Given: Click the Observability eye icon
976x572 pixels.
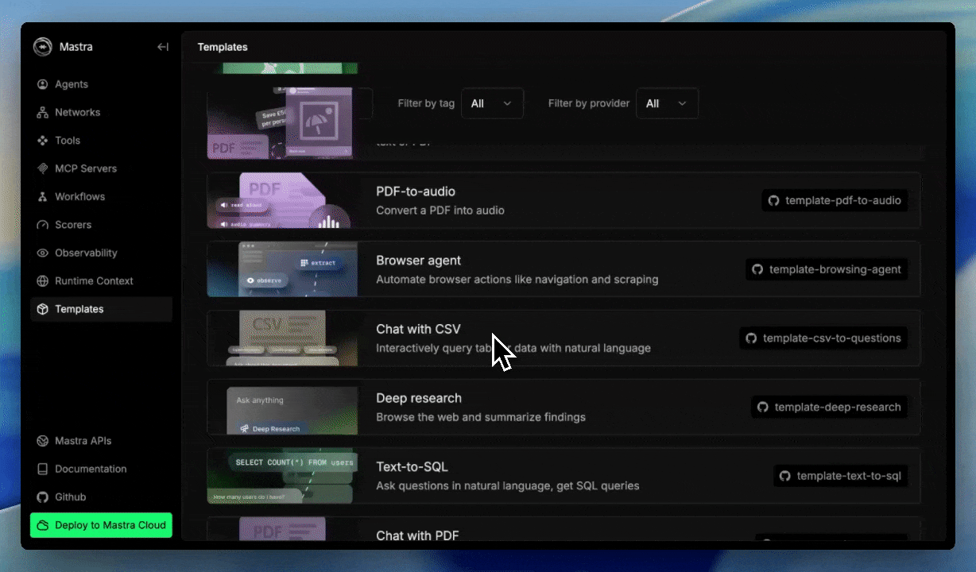Looking at the screenshot, I should click(43, 253).
